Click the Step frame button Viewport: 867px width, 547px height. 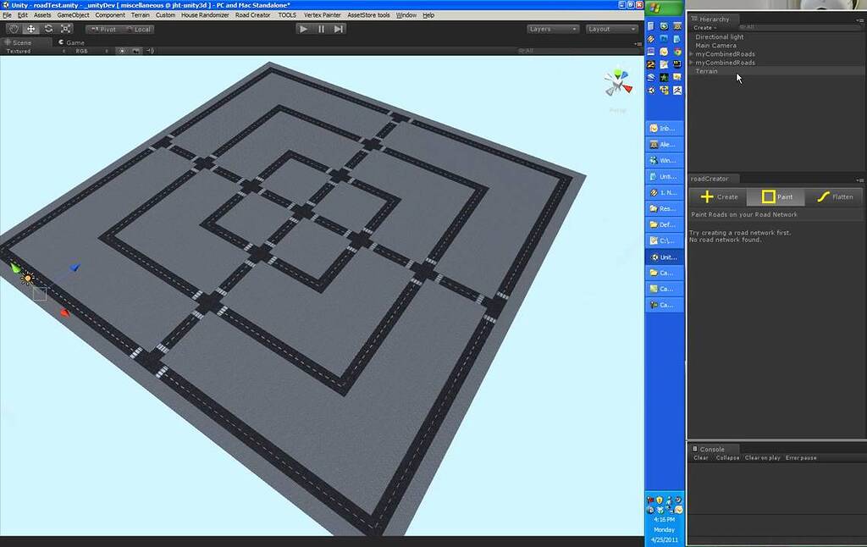coord(339,28)
